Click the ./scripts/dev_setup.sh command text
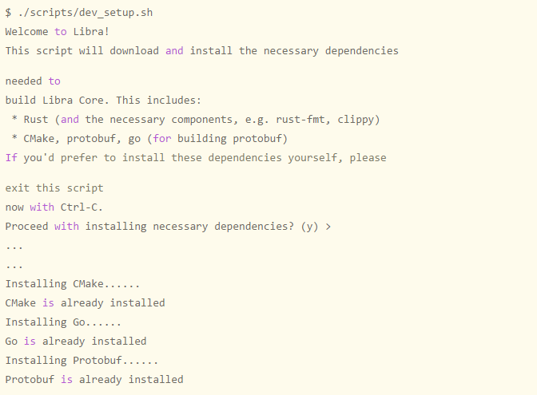 click(x=86, y=13)
